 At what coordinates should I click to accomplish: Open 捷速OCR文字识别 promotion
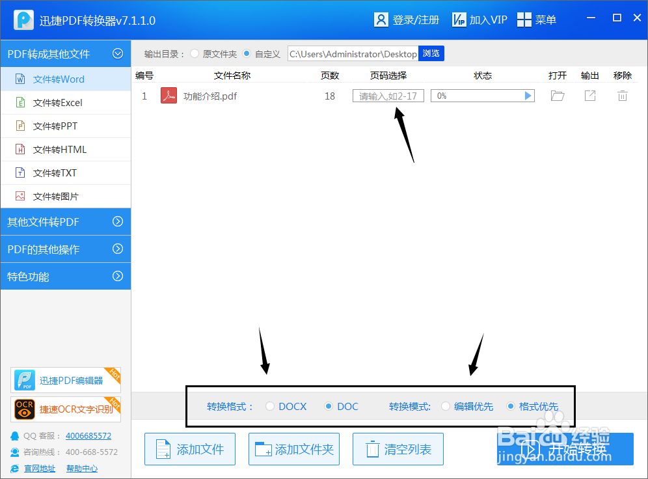[65, 409]
